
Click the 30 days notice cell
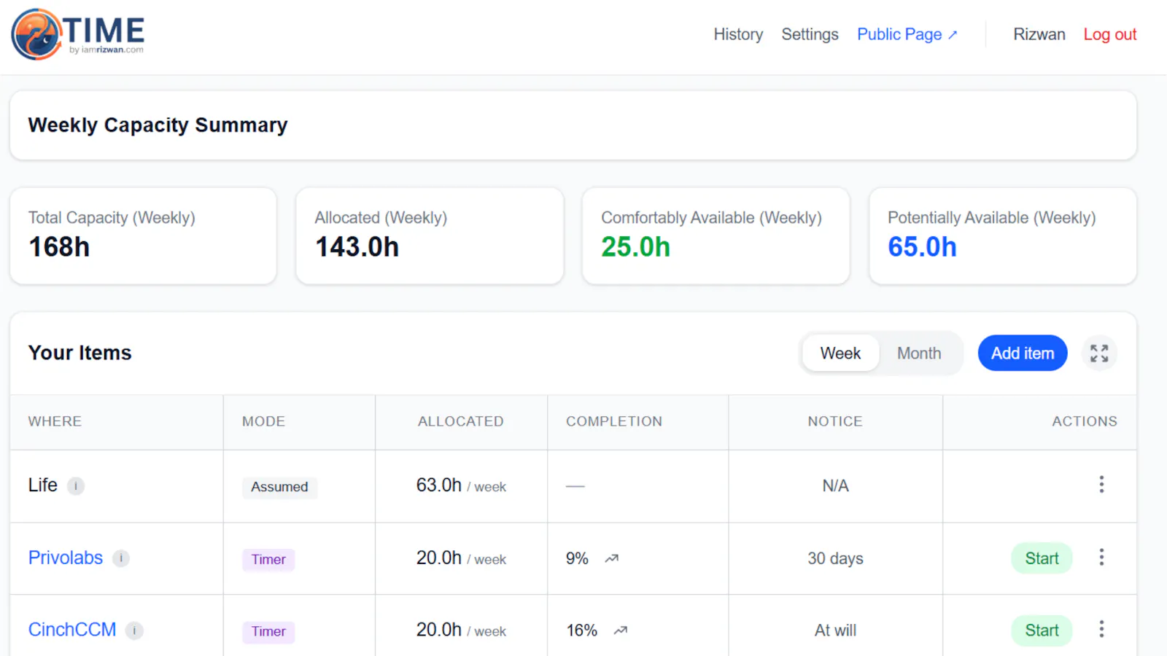[835, 558]
